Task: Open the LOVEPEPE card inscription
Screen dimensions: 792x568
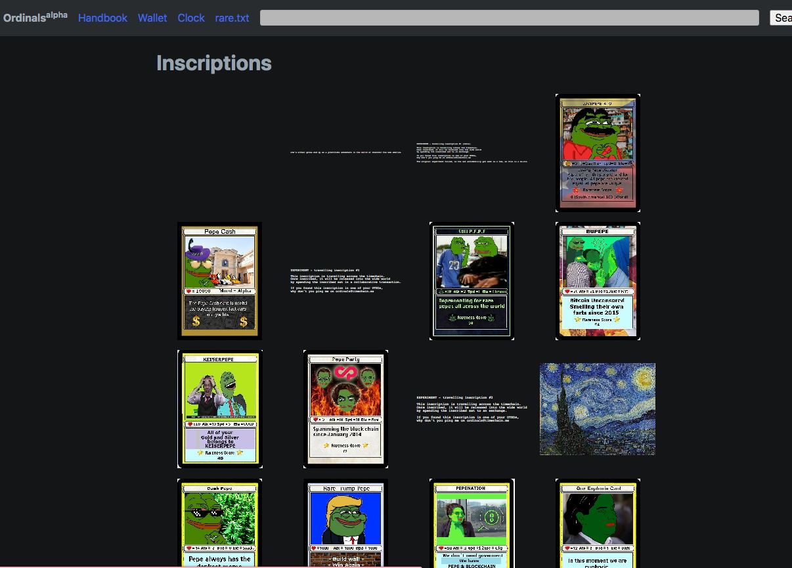Action: pyautogui.click(x=598, y=153)
